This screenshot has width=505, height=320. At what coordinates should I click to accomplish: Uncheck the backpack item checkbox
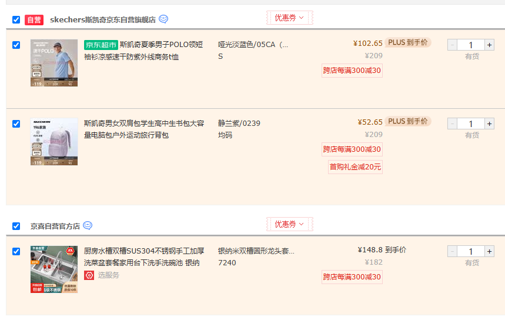[x=16, y=124]
